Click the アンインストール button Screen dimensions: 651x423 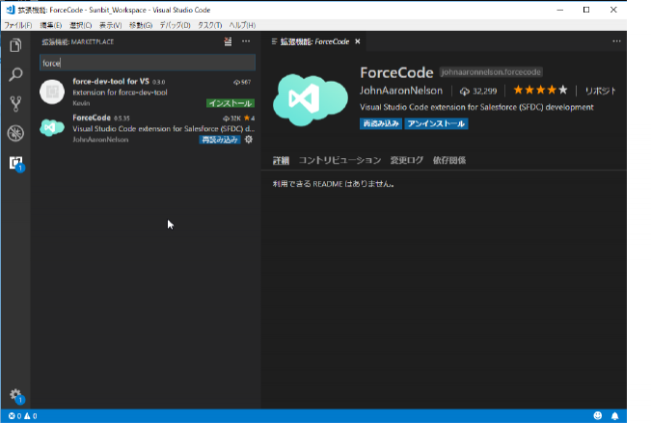point(436,123)
